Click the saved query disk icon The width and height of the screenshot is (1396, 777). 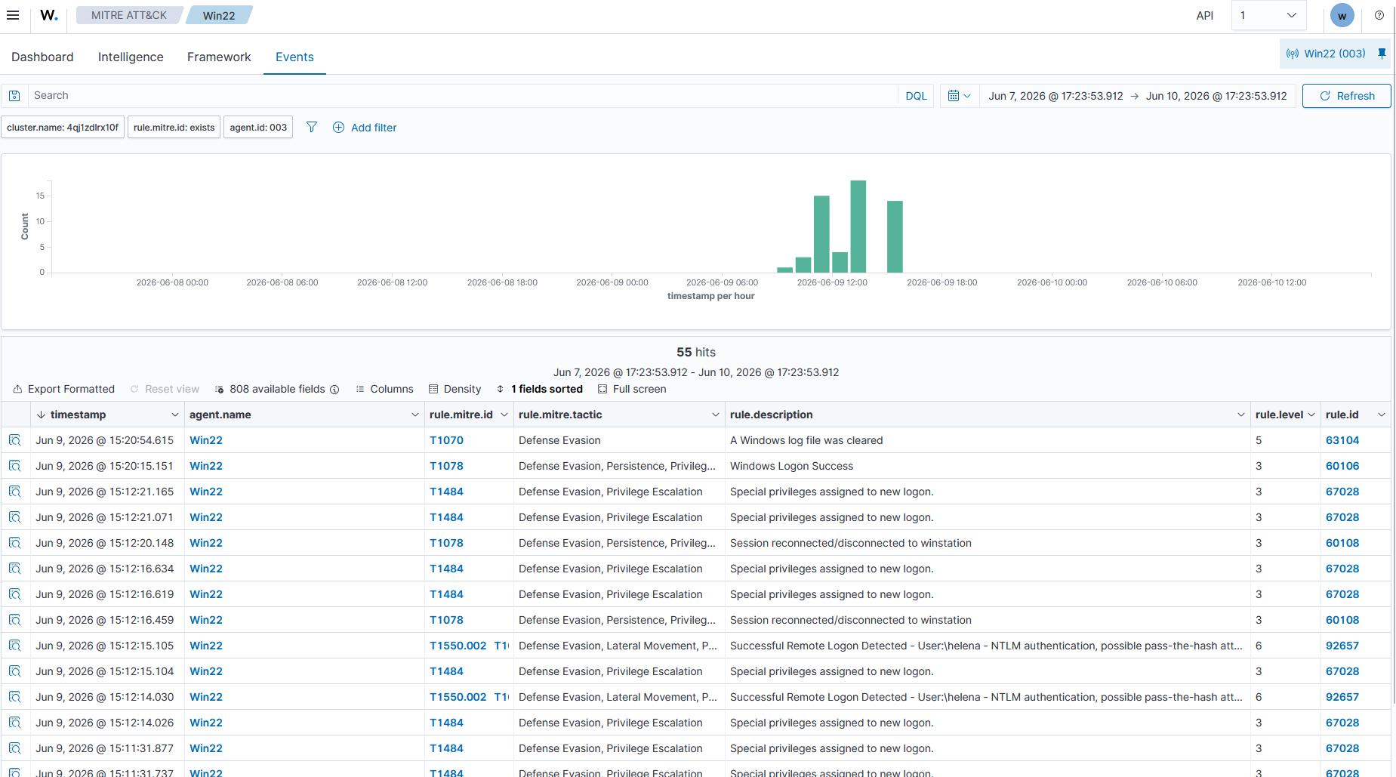[x=14, y=96]
